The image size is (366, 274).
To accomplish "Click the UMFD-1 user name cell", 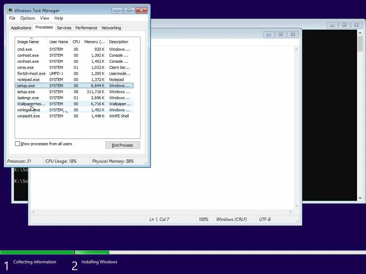I will [56, 73].
